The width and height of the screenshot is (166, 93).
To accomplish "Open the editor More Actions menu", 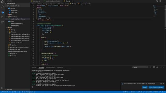I will click(163, 1).
